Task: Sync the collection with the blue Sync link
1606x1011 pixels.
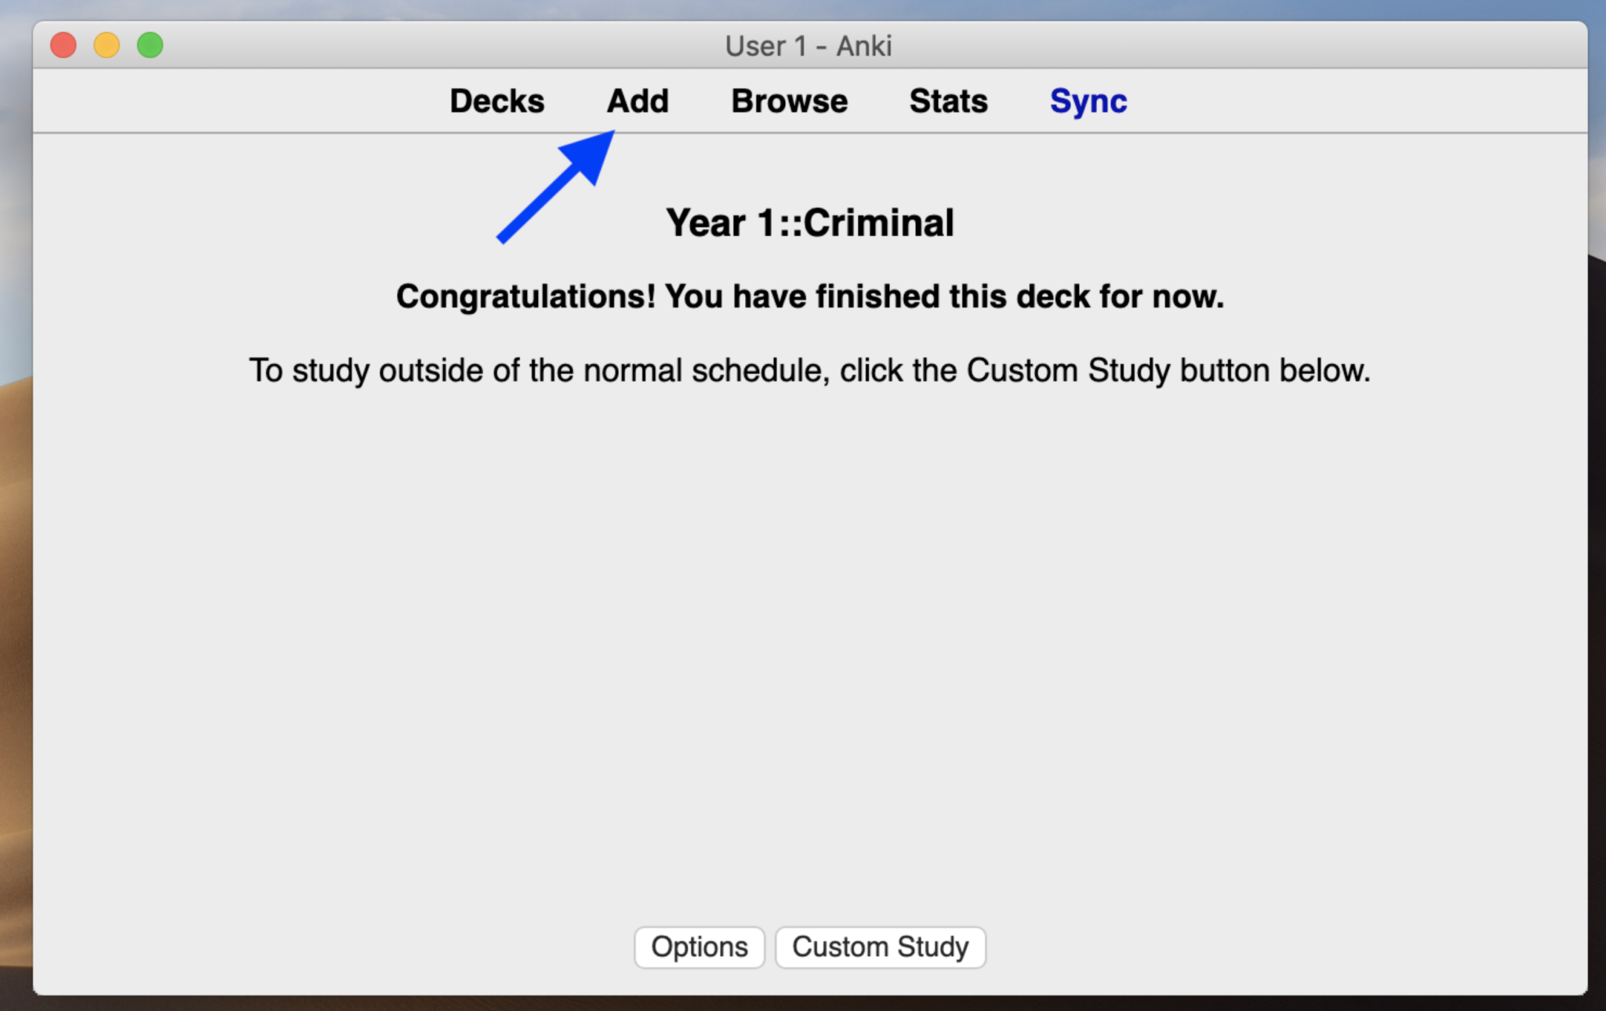Action: tap(1088, 101)
